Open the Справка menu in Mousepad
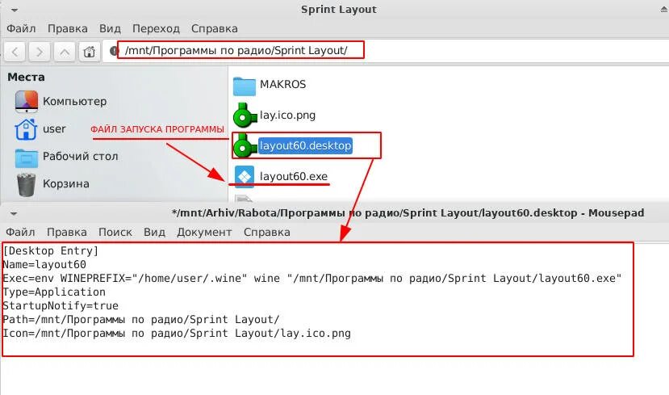 pyautogui.click(x=266, y=232)
